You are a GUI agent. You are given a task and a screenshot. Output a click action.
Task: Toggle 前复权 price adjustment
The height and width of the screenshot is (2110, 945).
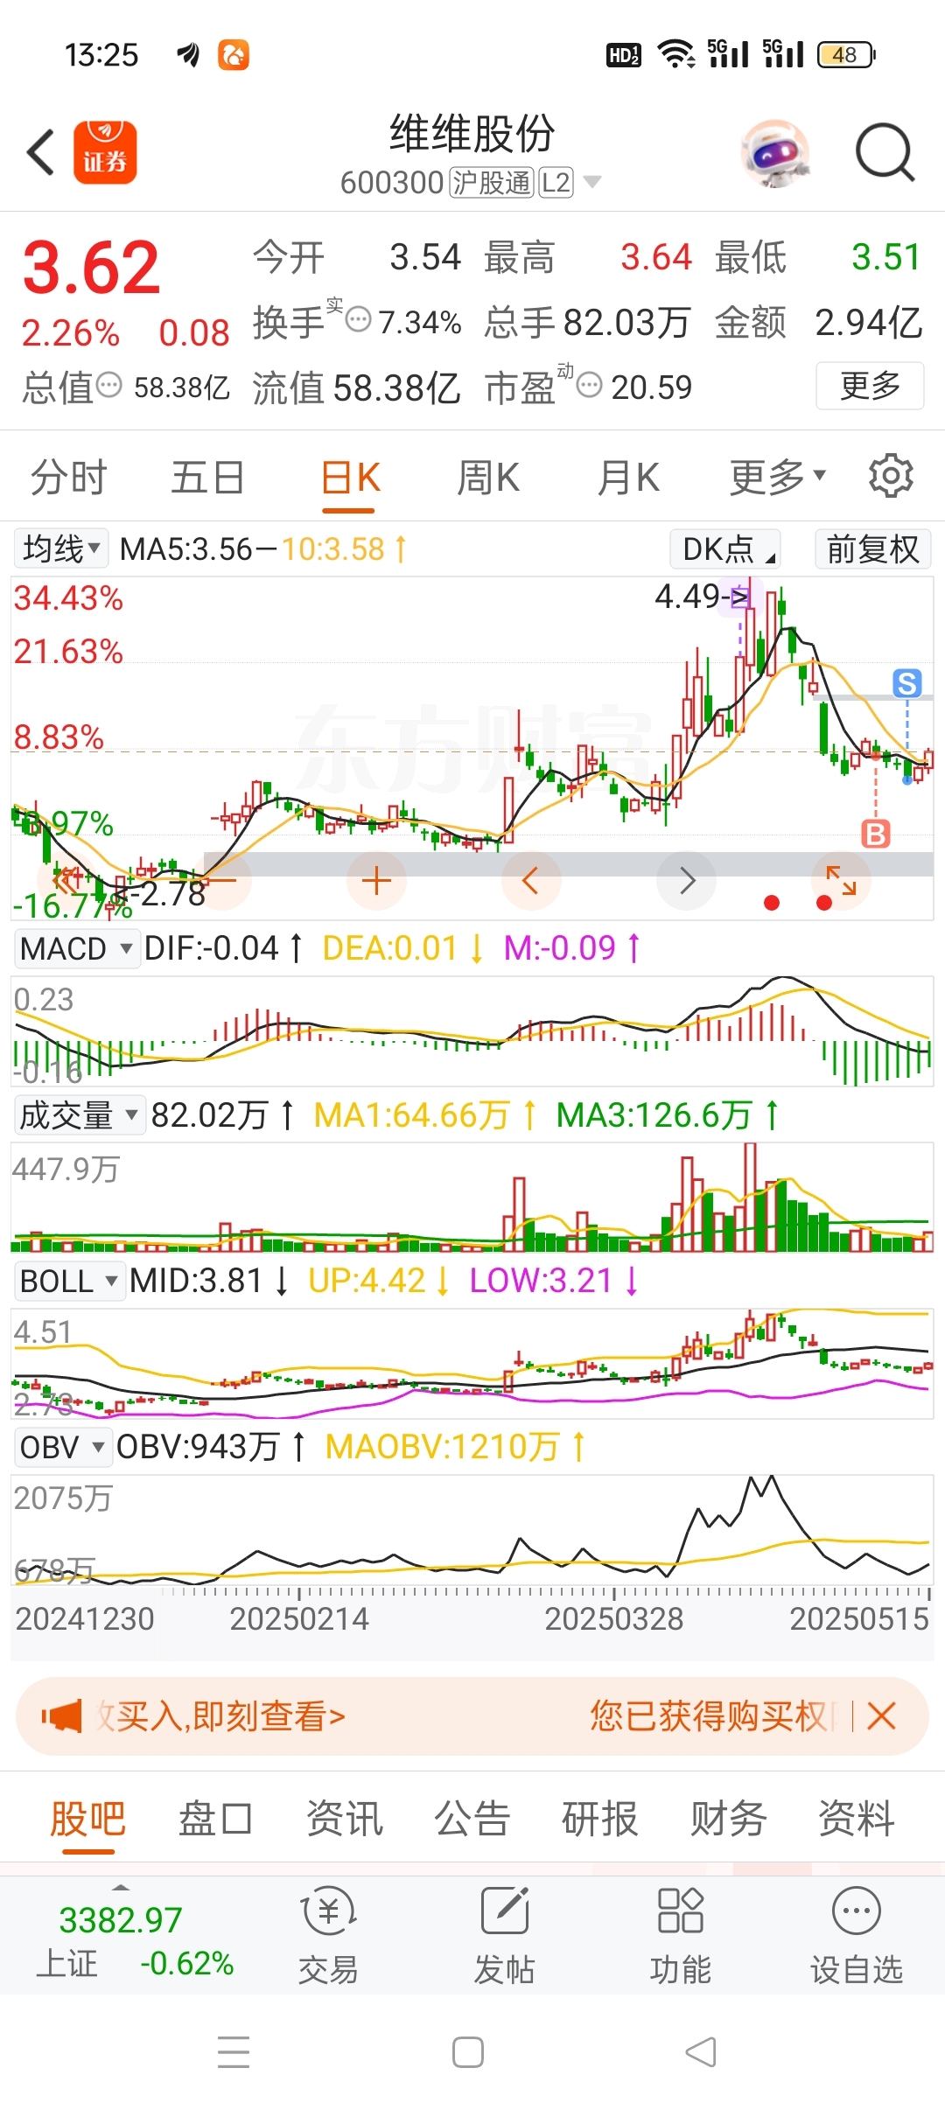(x=872, y=549)
